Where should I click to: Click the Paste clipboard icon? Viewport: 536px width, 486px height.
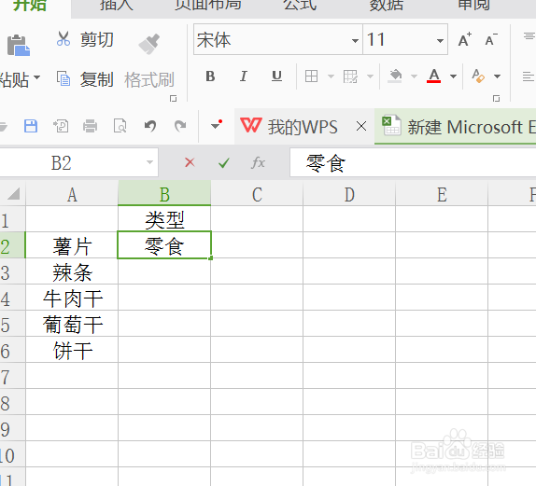[19, 45]
